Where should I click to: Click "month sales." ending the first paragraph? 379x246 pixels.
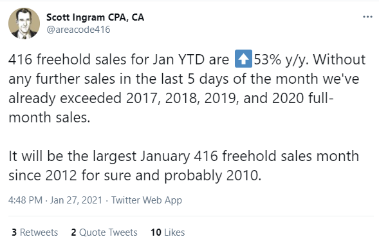coord(50,118)
